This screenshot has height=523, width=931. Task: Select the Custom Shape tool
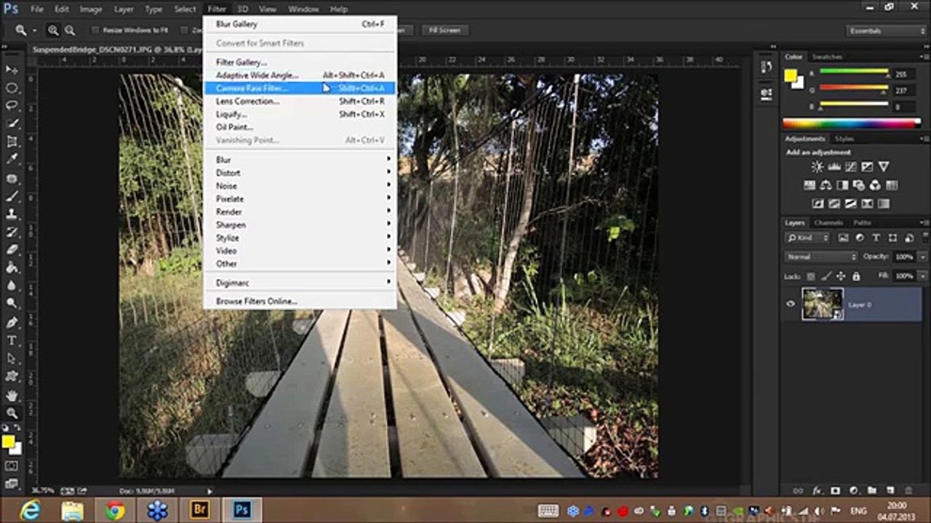tap(12, 377)
